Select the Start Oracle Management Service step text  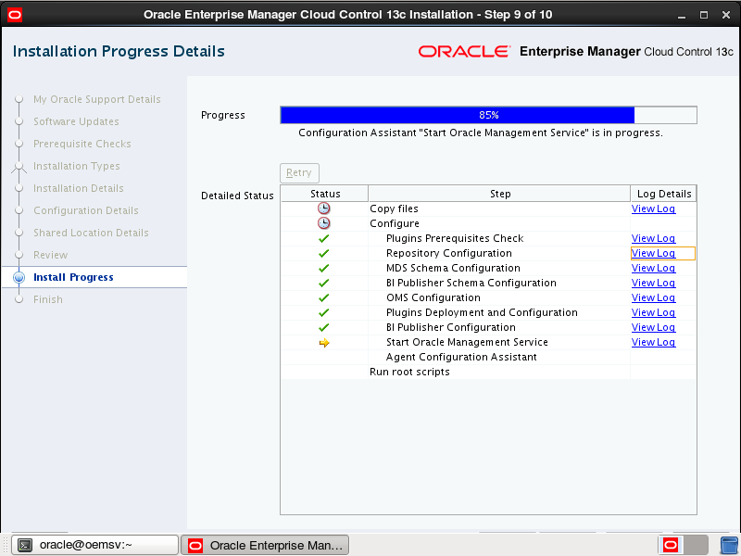coord(467,342)
